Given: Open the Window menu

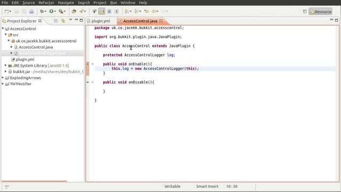Looking at the screenshot, I should [128, 3].
